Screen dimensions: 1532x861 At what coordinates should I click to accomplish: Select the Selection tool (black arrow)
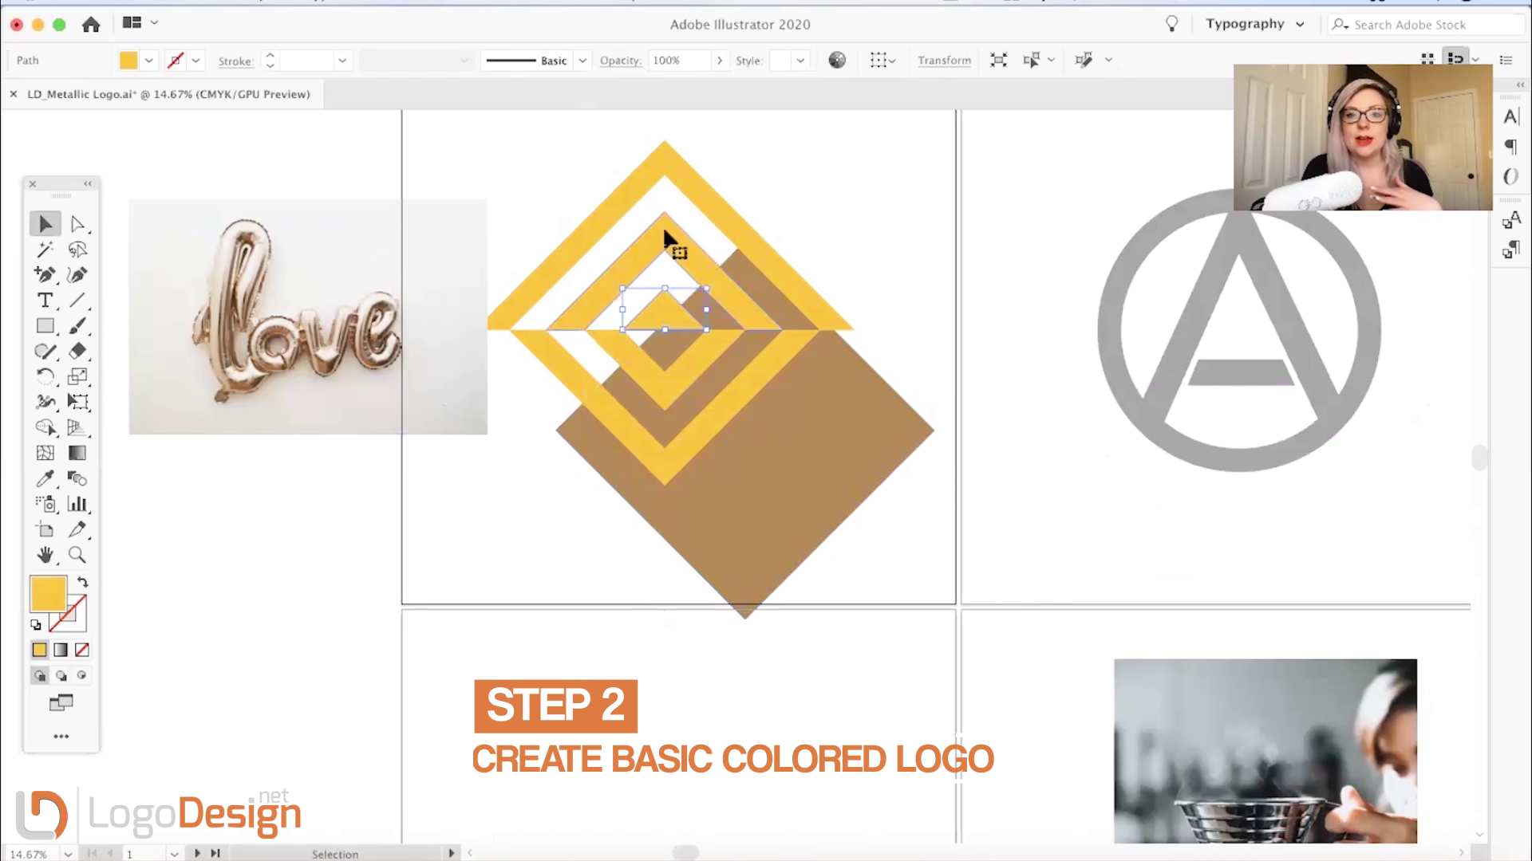(45, 224)
